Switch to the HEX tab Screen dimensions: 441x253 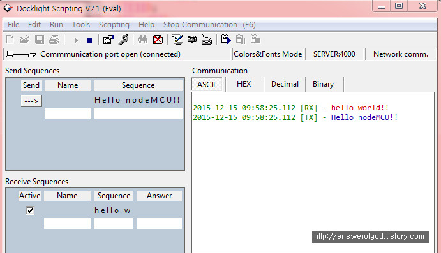[244, 84]
